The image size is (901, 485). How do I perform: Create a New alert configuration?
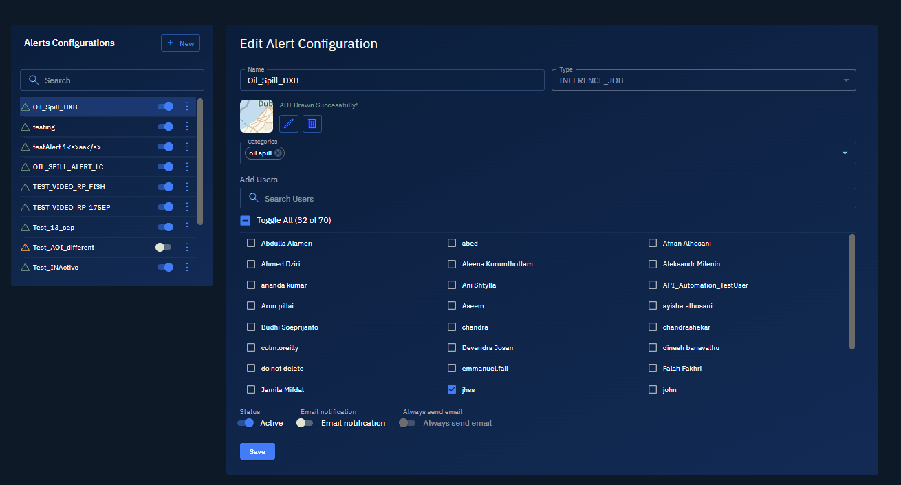180,43
